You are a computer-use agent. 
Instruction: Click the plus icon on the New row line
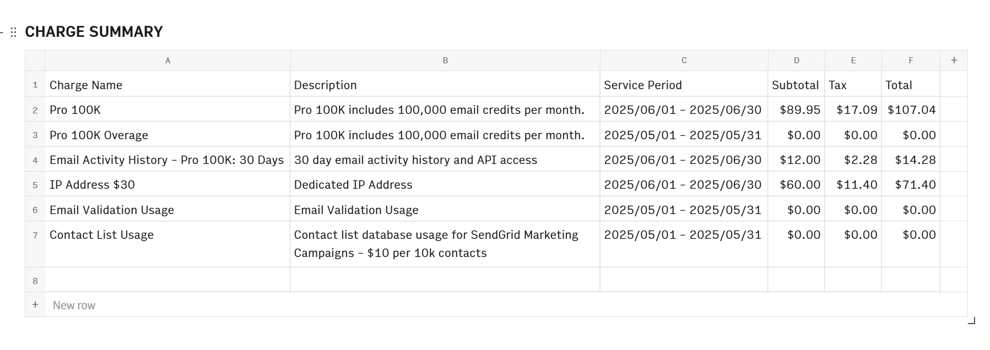click(35, 305)
